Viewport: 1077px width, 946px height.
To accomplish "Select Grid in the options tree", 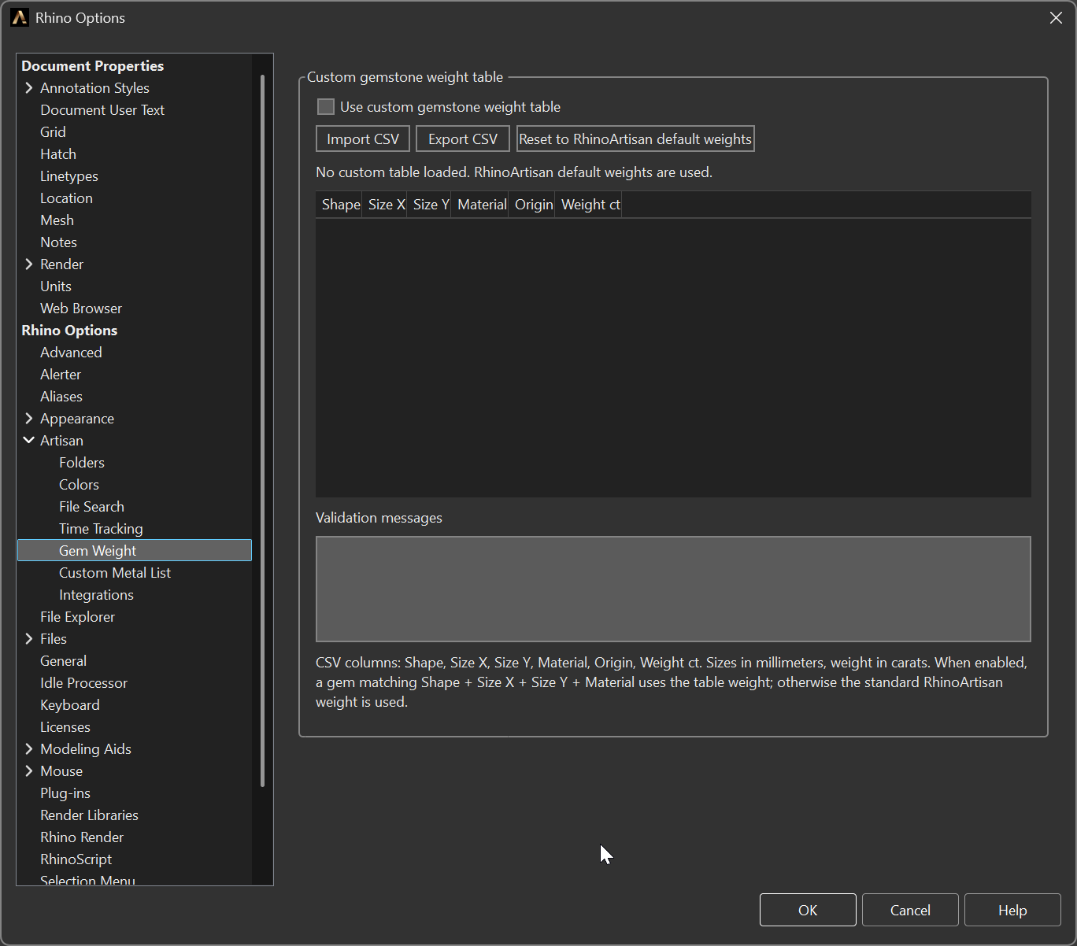I will pyautogui.click(x=53, y=131).
